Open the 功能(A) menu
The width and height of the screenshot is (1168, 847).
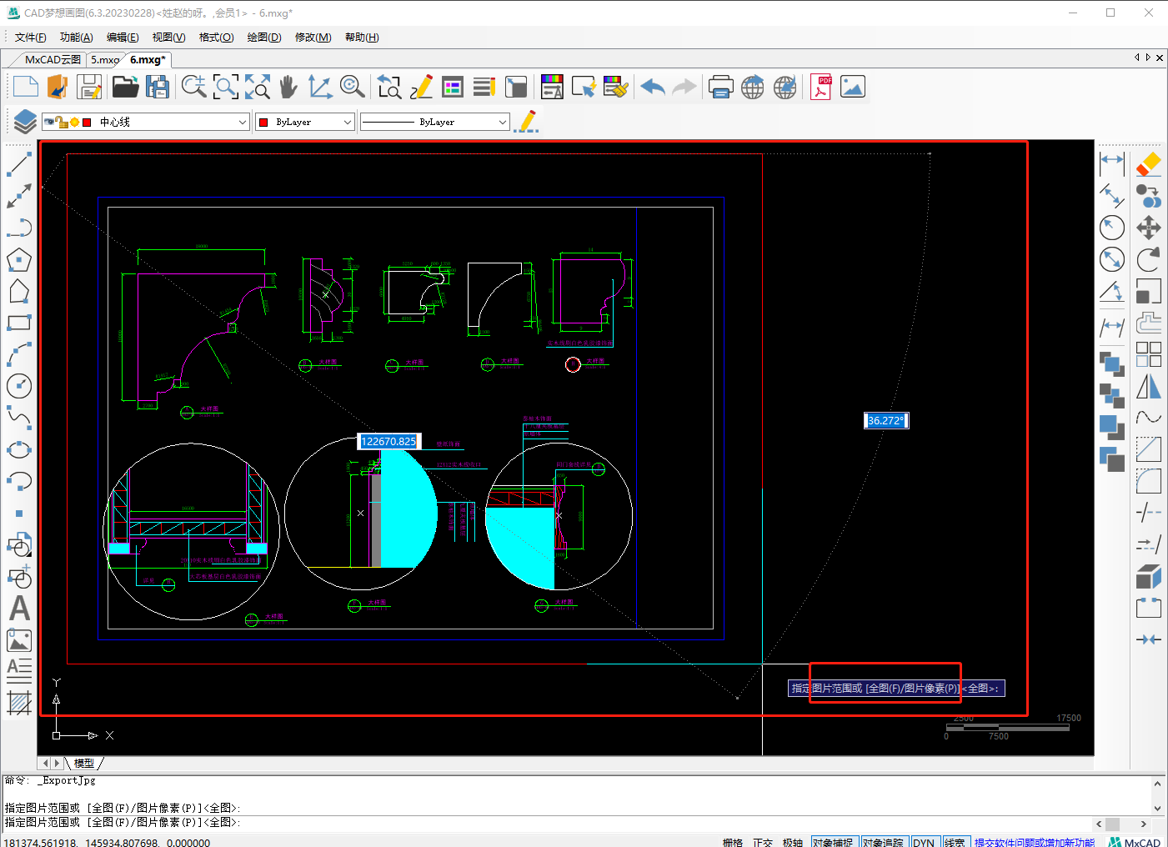click(77, 38)
